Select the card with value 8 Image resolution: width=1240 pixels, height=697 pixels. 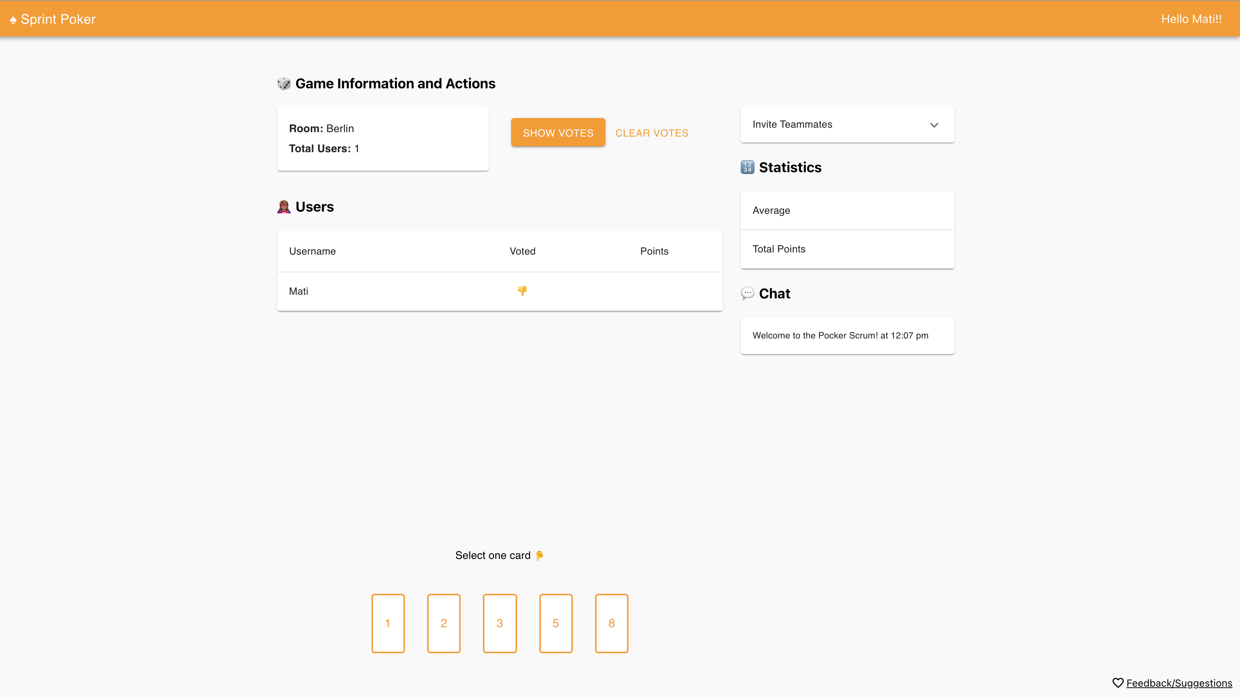(x=611, y=623)
